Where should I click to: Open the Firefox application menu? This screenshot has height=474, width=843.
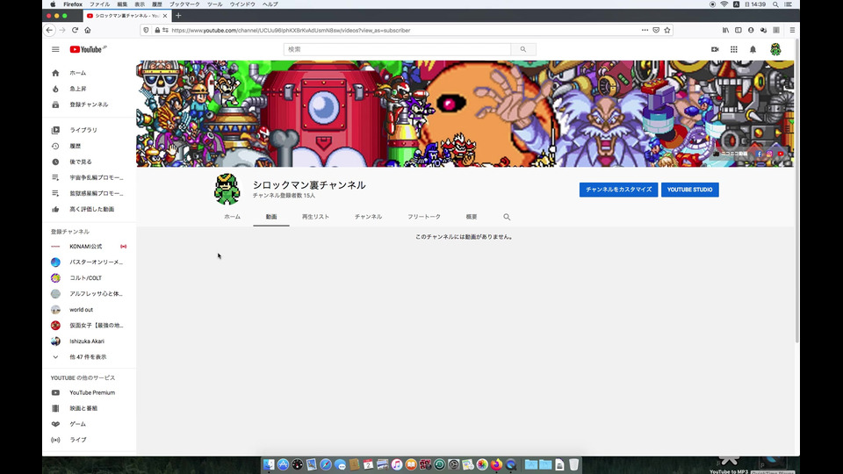pos(73,4)
